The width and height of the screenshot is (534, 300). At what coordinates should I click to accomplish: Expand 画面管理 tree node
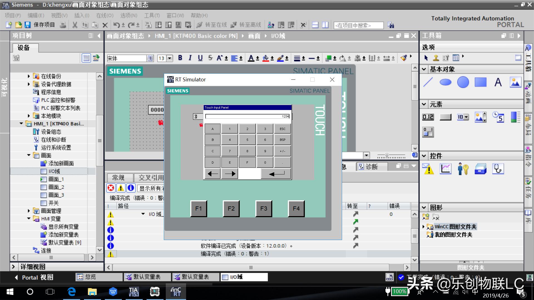coord(29,211)
